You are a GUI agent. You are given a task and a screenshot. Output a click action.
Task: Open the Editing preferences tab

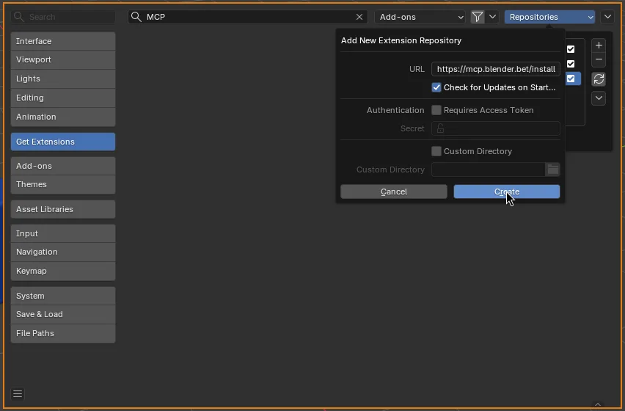tap(63, 98)
